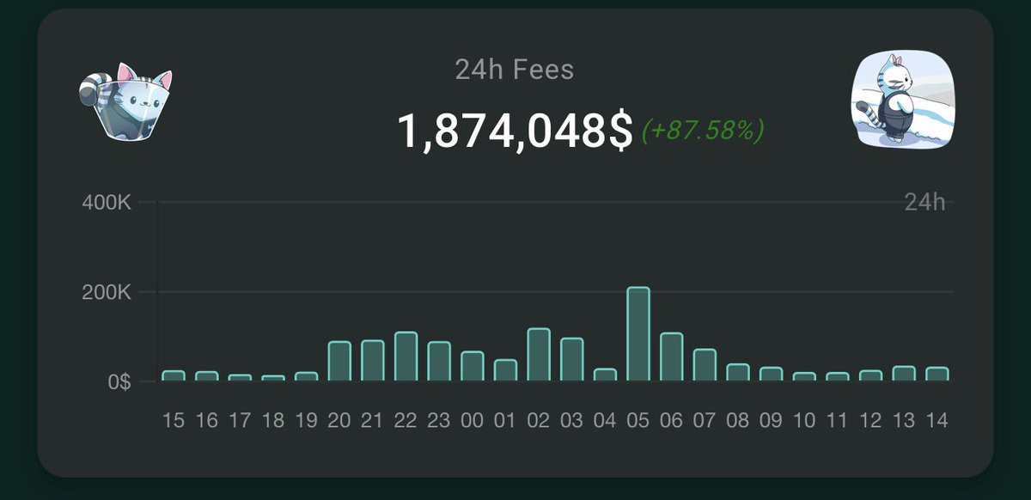Viewport: 1031px width, 500px height.
Task: Click the x-axis label 14
Action: pyautogui.click(x=937, y=421)
